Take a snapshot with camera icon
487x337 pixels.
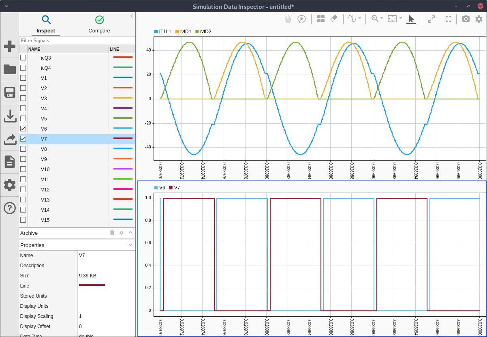click(466, 19)
